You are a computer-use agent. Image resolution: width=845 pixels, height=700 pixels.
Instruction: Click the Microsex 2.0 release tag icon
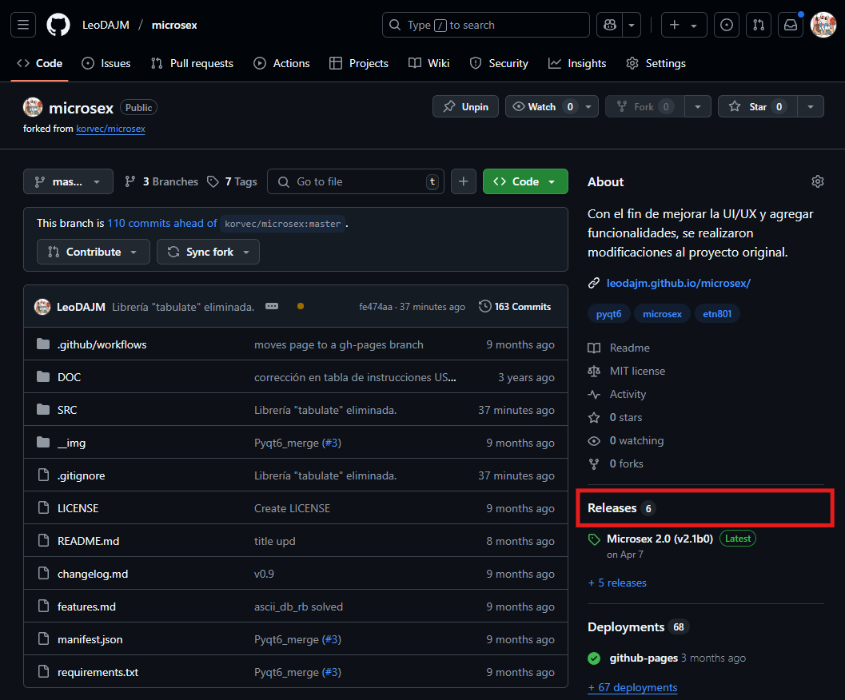594,539
